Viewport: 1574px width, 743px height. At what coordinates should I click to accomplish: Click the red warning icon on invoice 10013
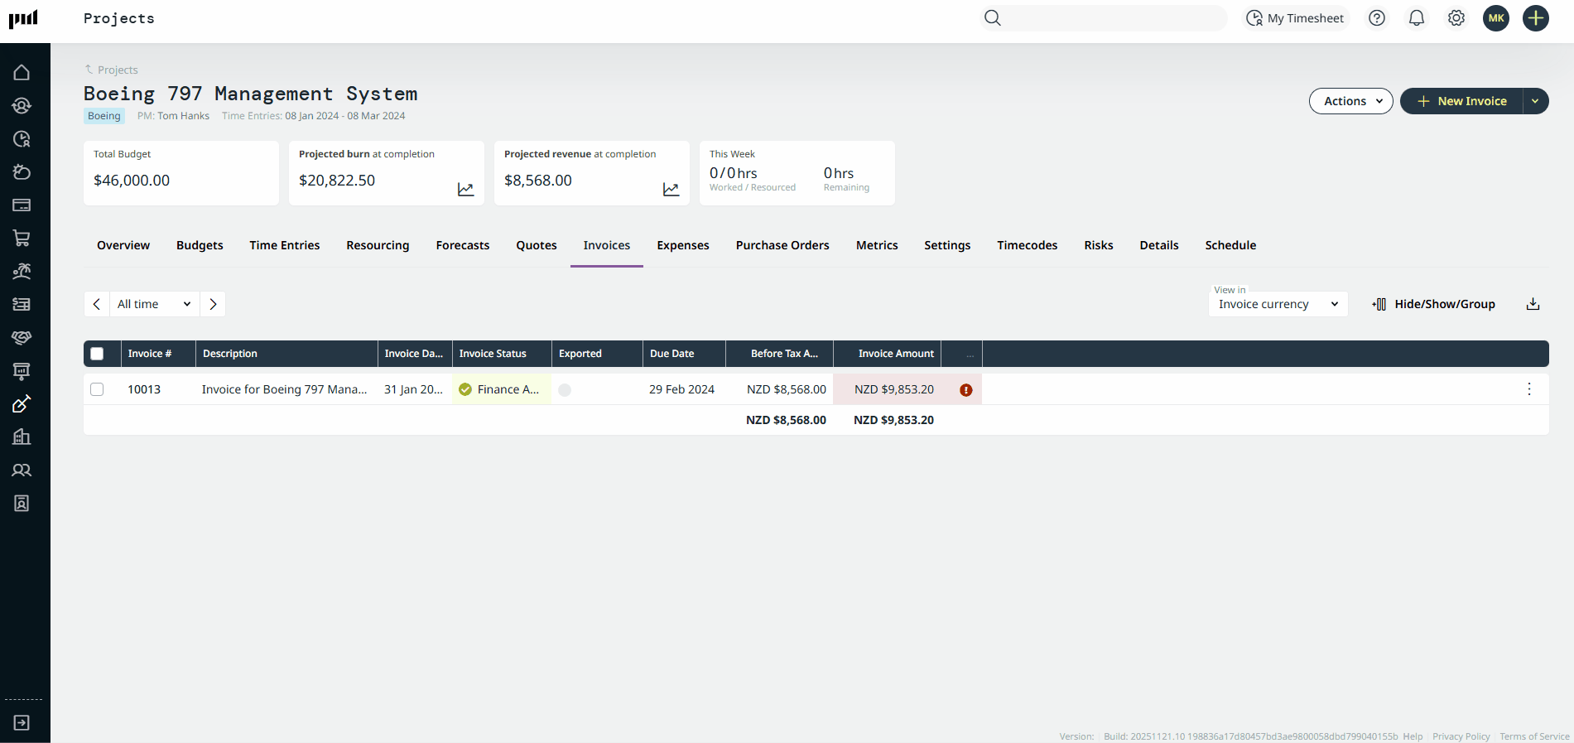click(x=966, y=390)
